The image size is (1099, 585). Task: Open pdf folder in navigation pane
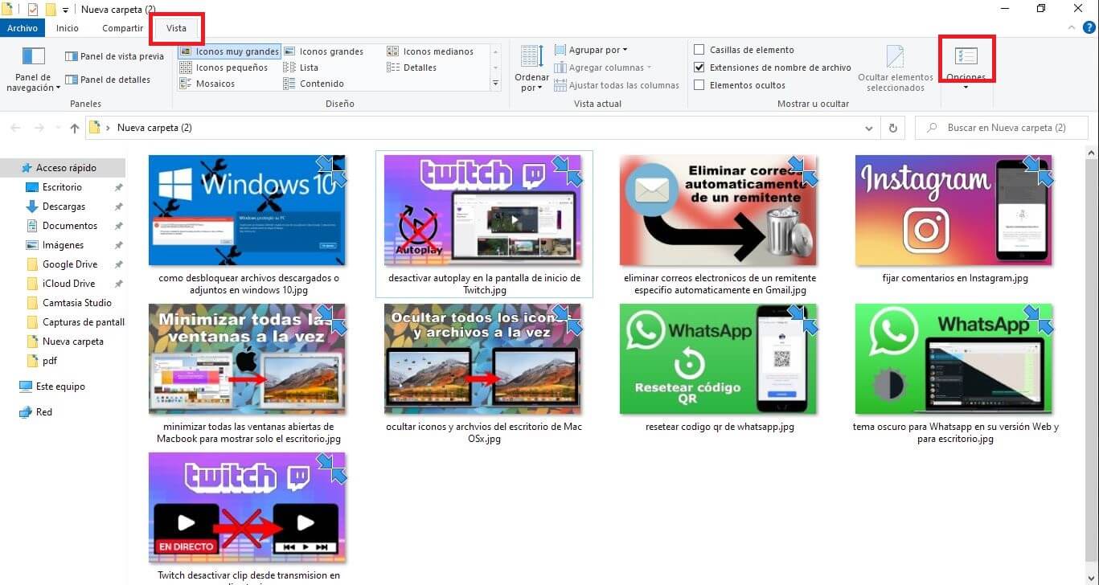coord(49,361)
